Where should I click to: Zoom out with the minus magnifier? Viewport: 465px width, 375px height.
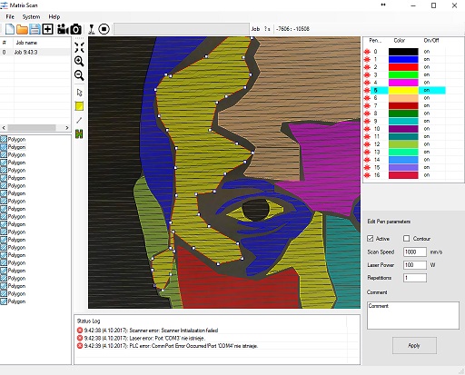[79, 75]
